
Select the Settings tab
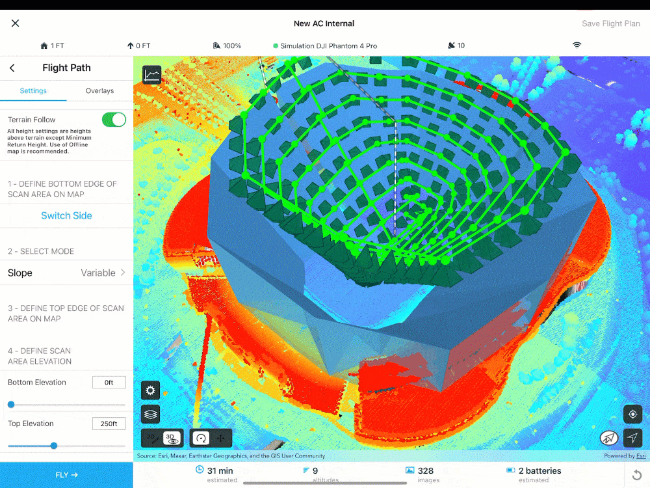(x=33, y=90)
